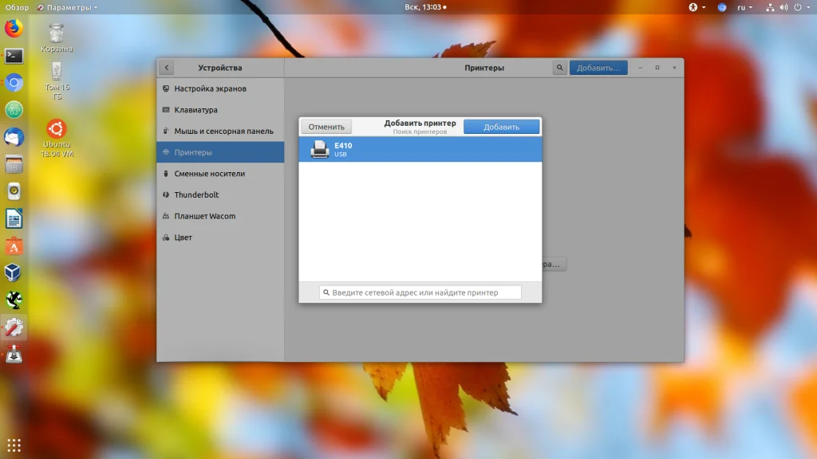Open the USB installer dock icon
The height and width of the screenshot is (459, 817).
point(14,355)
